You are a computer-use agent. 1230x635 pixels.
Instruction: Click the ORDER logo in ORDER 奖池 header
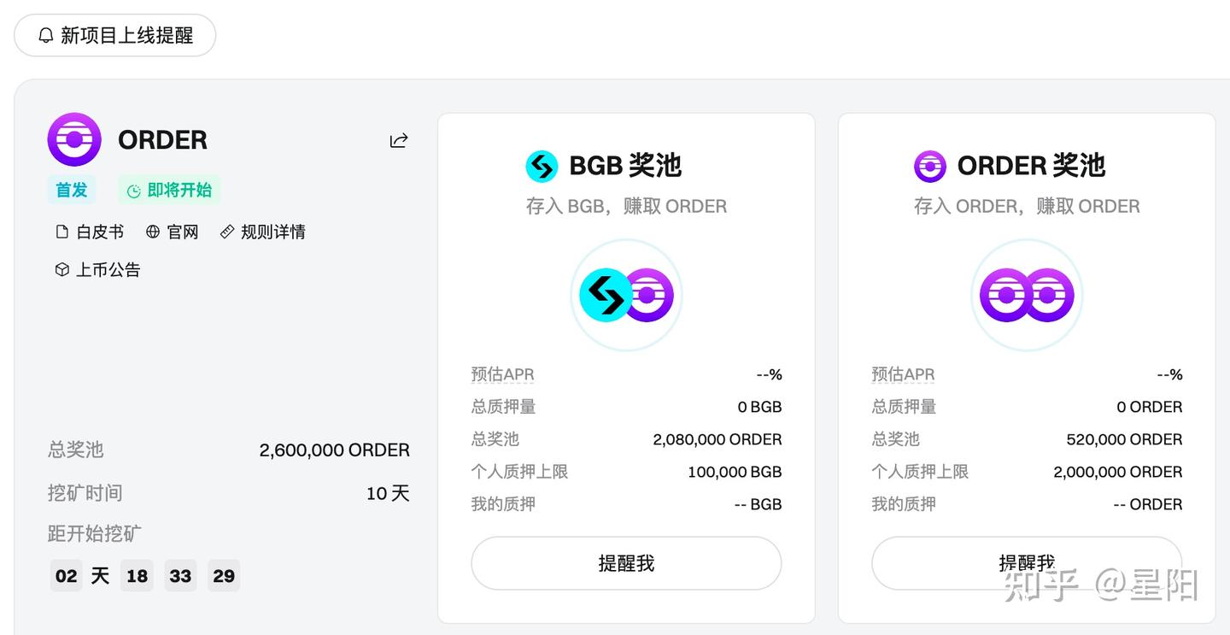tap(929, 166)
